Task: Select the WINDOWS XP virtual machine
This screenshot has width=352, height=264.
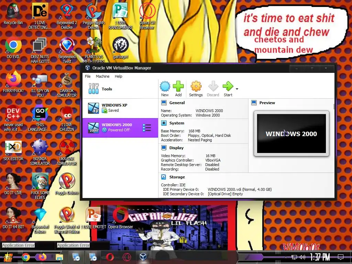Action: click(x=120, y=108)
